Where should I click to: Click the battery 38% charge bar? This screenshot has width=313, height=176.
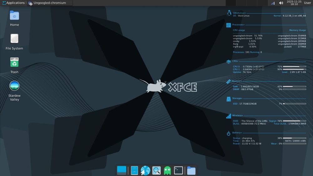point(295,138)
